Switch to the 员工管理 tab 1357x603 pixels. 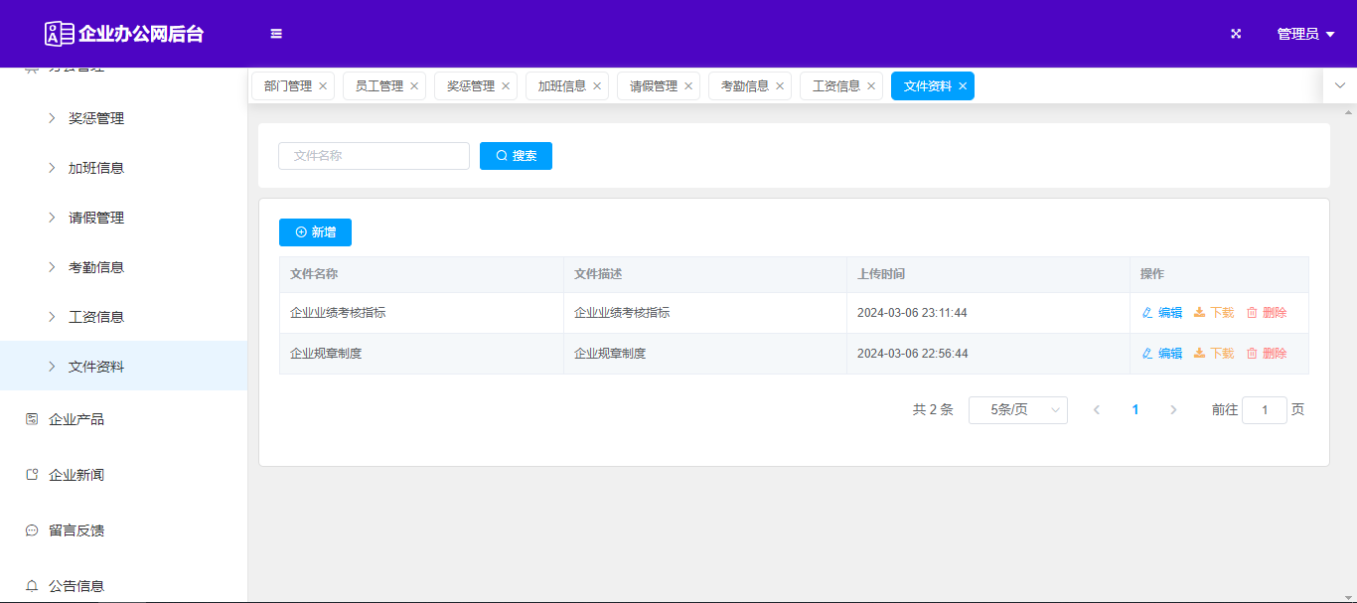(378, 86)
